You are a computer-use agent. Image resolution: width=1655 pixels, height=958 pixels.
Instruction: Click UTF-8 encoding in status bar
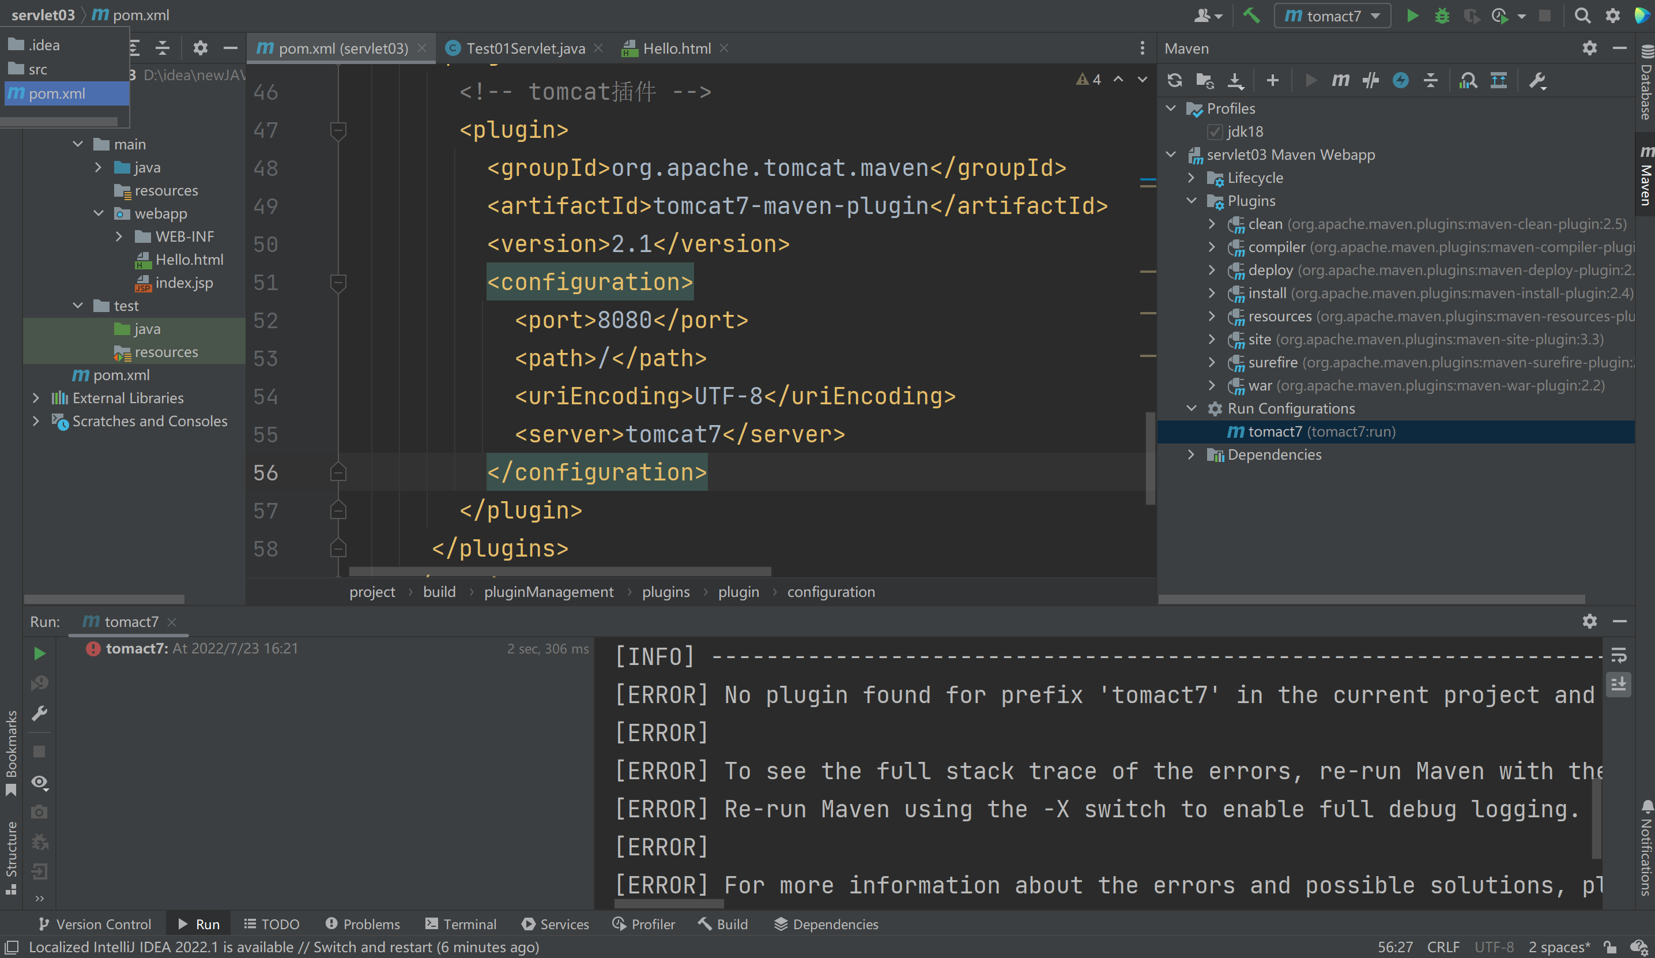click(1494, 947)
